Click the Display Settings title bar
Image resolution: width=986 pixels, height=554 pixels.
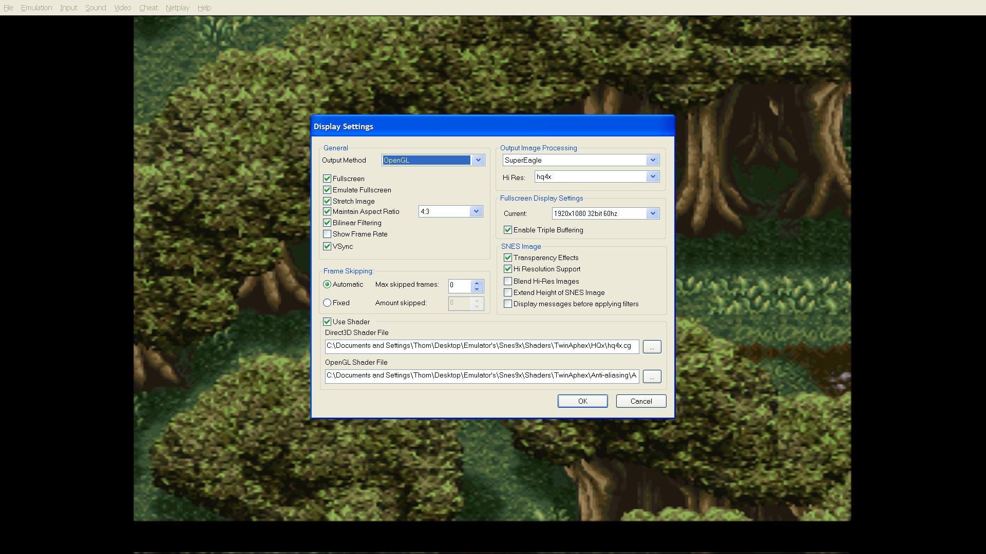pos(492,126)
